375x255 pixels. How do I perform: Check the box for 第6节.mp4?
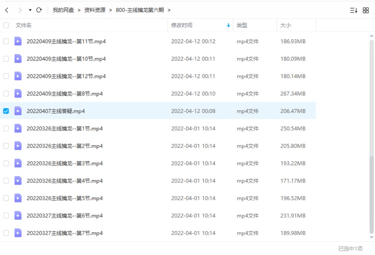pyautogui.click(x=6, y=215)
